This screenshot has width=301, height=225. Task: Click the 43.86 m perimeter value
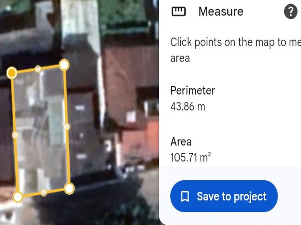tap(188, 106)
